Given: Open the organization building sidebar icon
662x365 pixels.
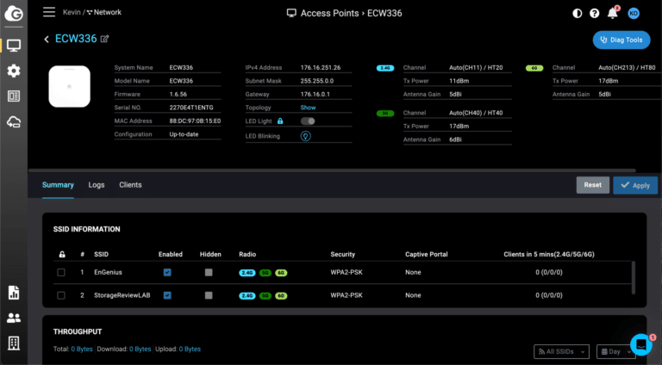Looking at the screenshot, I should tap(14, 343).
